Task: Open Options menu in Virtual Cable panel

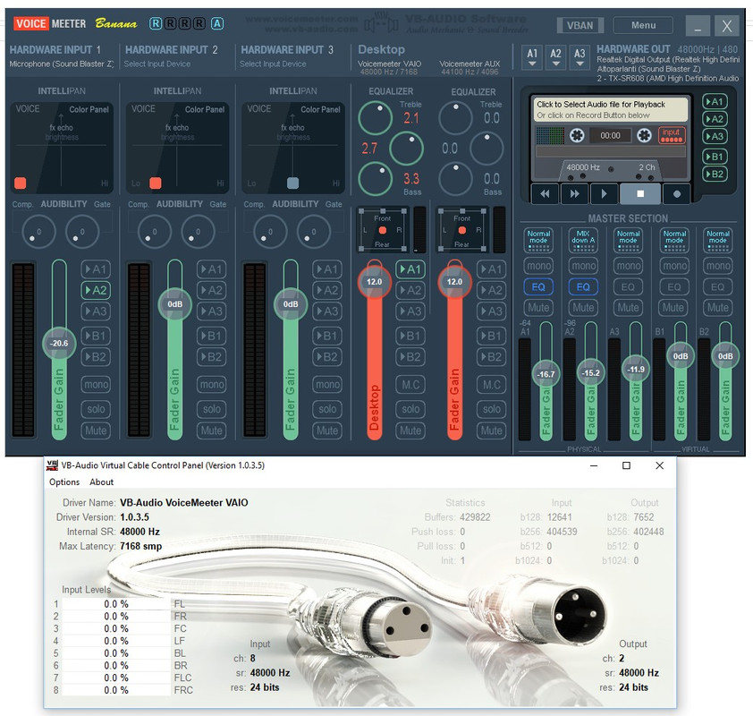Action: 64,482
